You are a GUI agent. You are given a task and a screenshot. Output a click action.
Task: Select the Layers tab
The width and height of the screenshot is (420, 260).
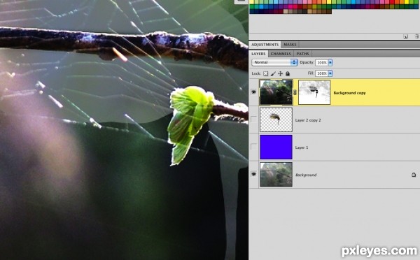pyautogui.click(x=258, y=54)
